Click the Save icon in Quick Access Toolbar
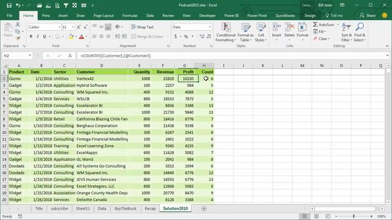This screenshot has height=220, width=392. coord(9,5)
